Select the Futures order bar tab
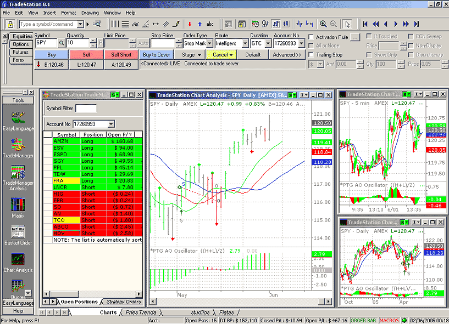This screenshot has height=324, width=449. [21, 52]
